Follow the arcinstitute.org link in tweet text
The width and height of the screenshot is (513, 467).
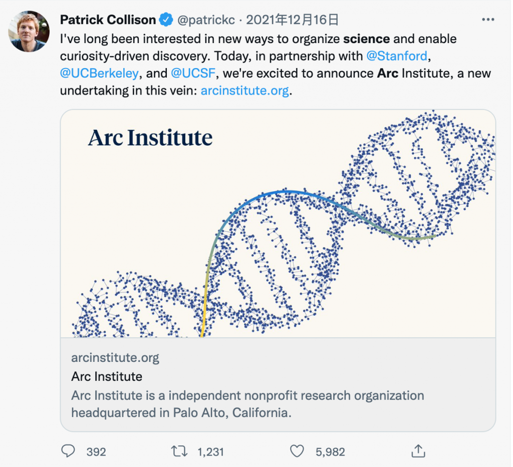click(244, 91)
